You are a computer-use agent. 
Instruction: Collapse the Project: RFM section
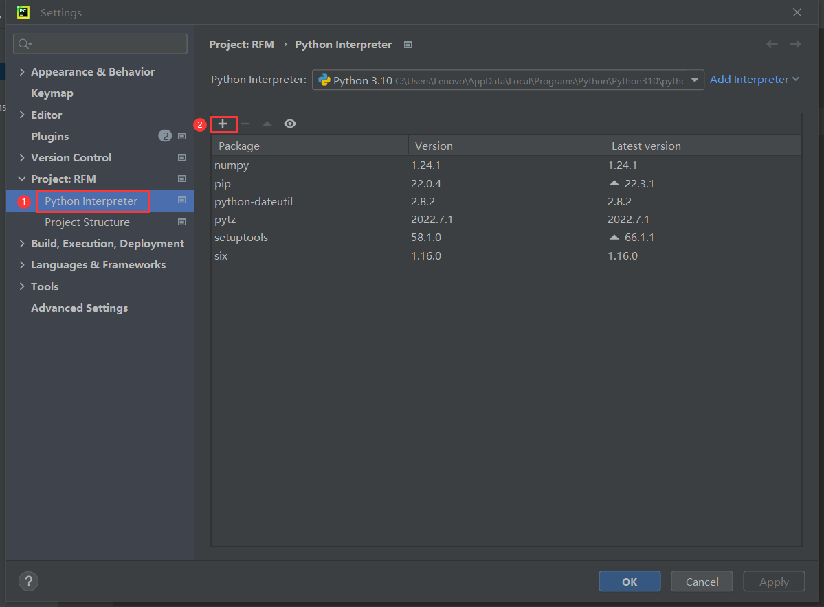pos(22,179)
